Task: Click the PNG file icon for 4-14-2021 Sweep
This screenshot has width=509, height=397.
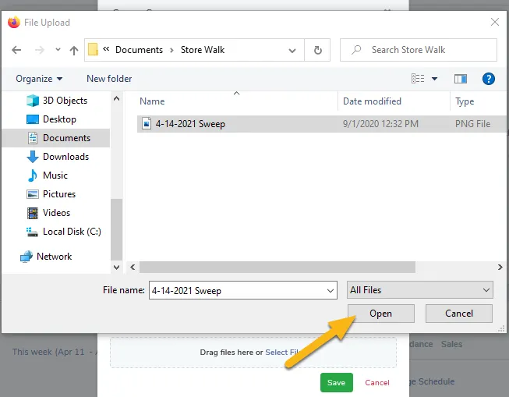Action: point(147,124)
